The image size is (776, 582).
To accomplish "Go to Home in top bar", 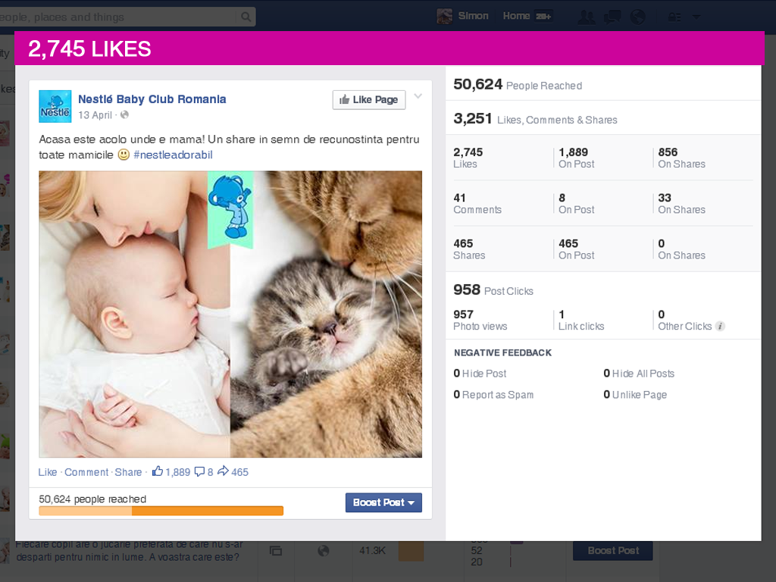I will point(516,16).
